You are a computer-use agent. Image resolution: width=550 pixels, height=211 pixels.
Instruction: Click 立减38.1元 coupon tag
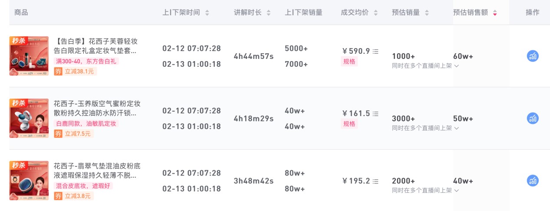coord(79,71)
